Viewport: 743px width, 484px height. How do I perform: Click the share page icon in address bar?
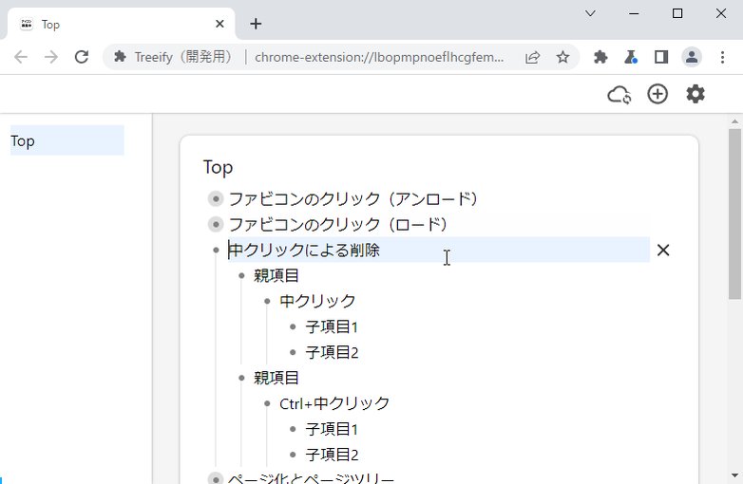(x=532, y=57)
